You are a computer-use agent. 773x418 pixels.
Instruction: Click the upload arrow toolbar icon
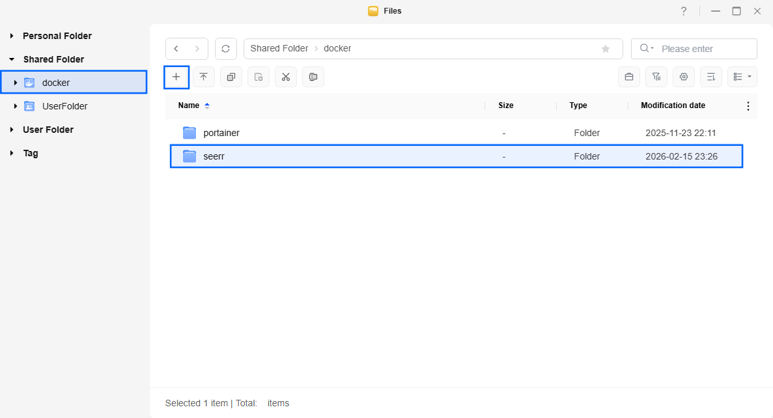click(x=203, y=77)
